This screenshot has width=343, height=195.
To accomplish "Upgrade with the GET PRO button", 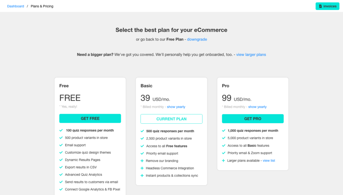I will (x=253, y=119).
